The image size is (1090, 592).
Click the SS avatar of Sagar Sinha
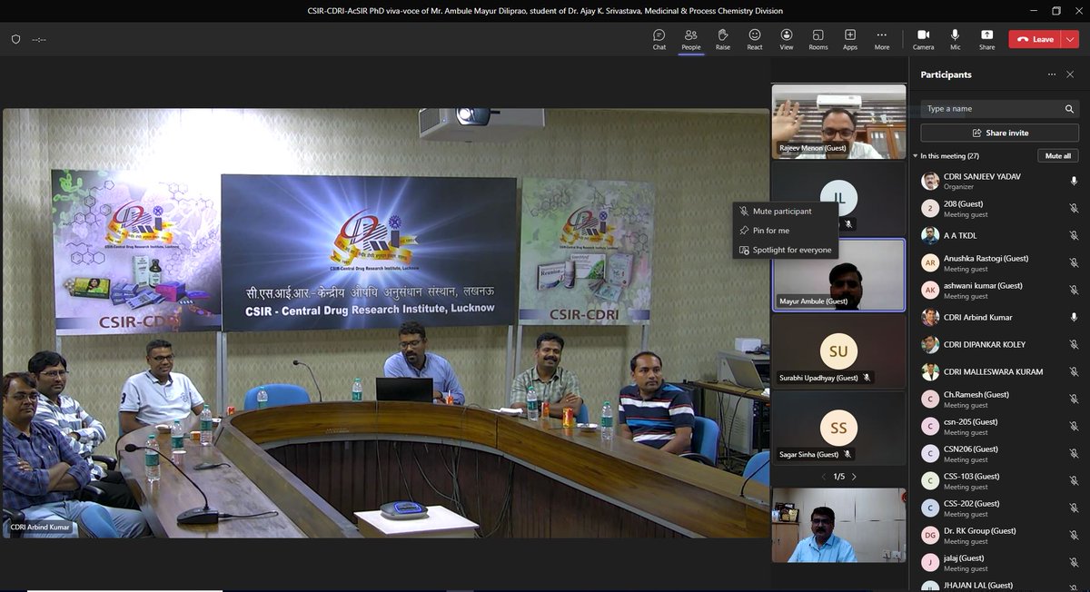838,428
